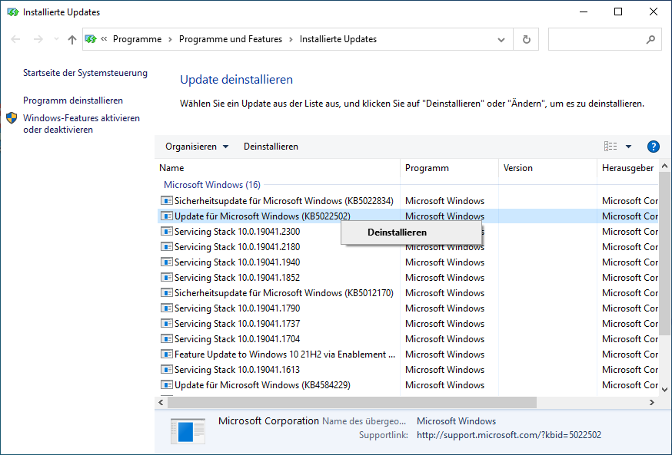The height and width of the screenshot is (455, 672).
Task: Click Deinstallieren in the toolbar
Action: 271,147
